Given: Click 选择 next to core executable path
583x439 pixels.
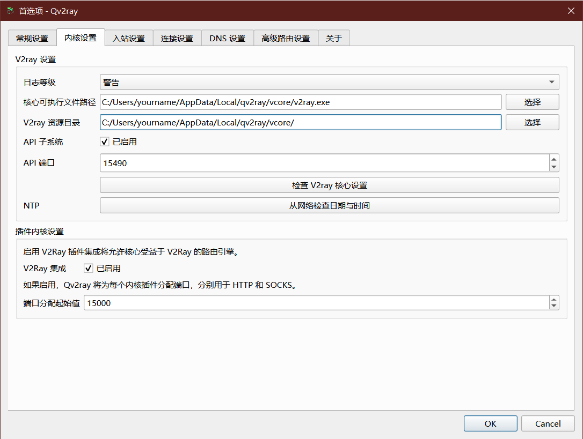Looking at the screenshot, I should 532,102.
